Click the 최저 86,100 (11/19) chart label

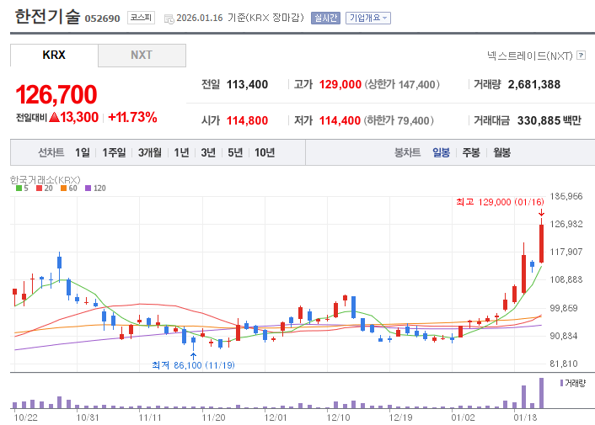point(193,365)
